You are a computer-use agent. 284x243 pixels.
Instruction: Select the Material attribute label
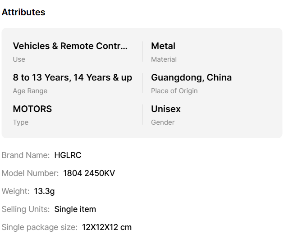click(164, 59)
